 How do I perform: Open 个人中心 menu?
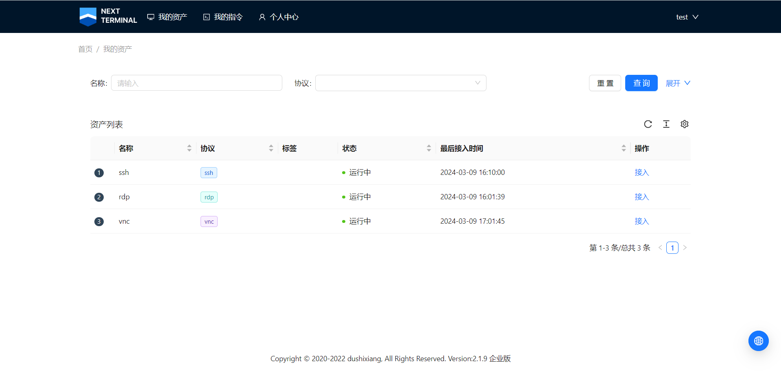pyautogui.click(x=279, y=17)
